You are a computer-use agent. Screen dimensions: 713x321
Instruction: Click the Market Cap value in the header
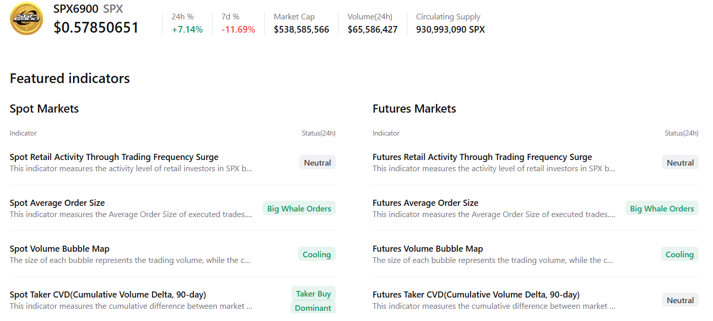point(301,30)
